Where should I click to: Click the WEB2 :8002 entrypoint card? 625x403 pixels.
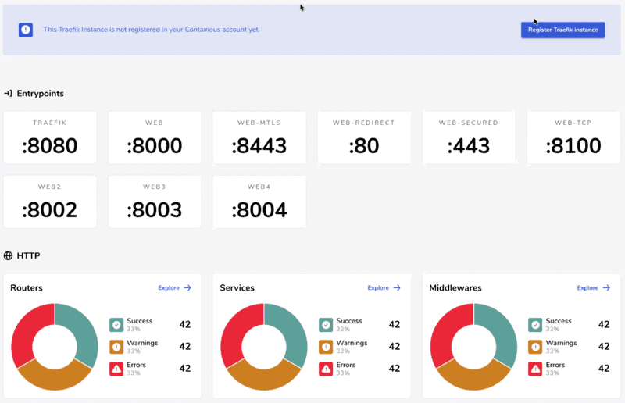point(50,201)
